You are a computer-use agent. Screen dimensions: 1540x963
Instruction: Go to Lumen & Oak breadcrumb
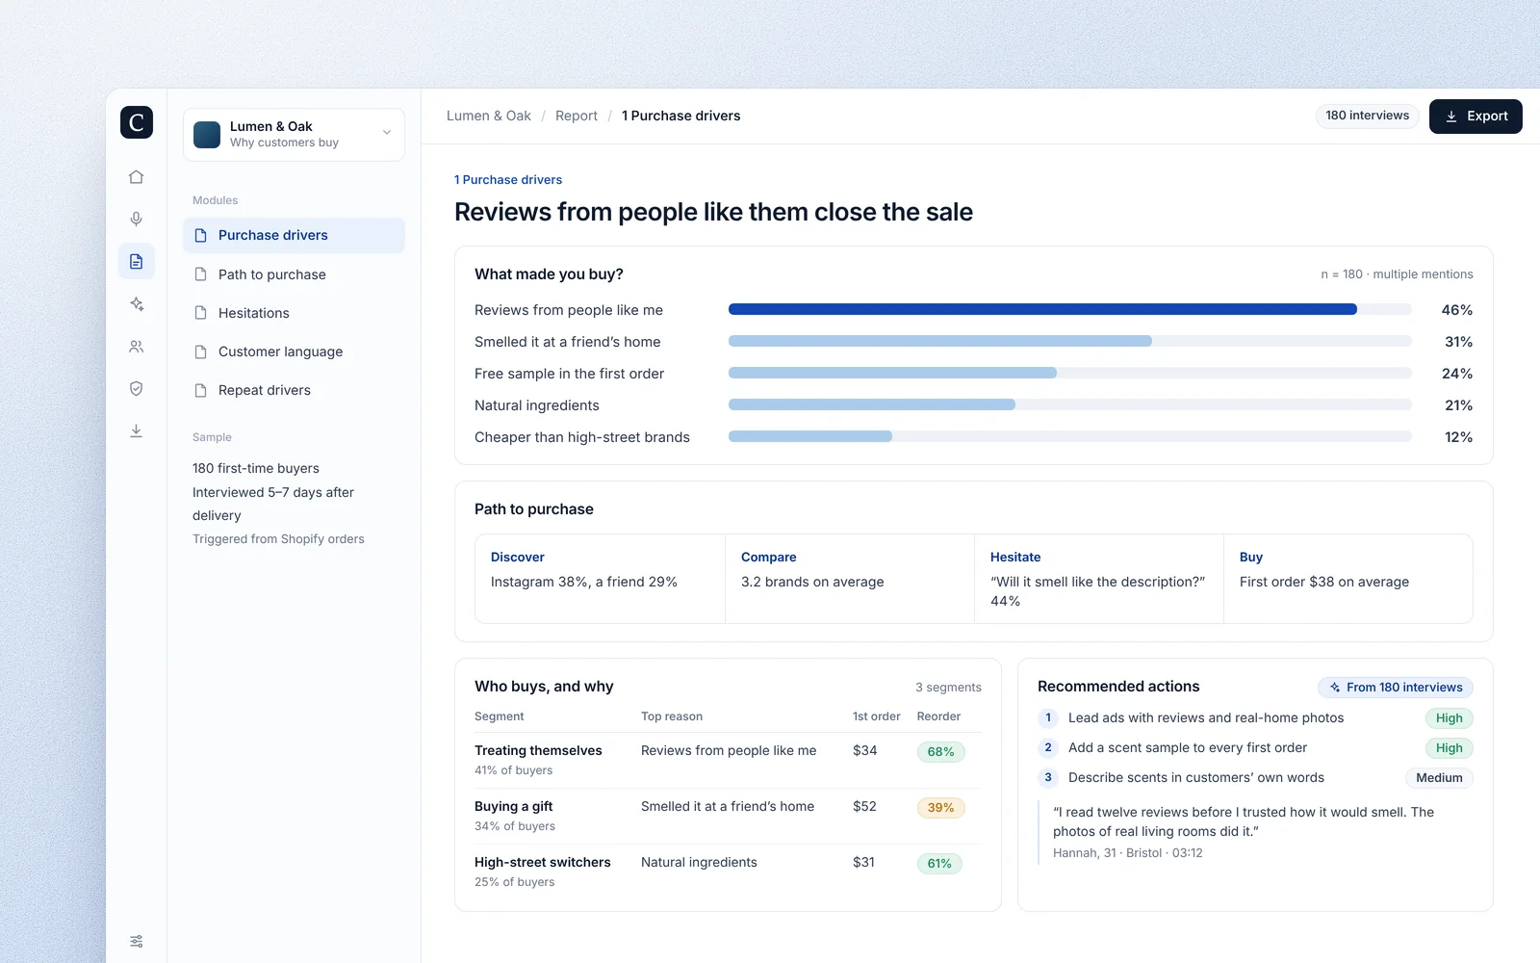(489, 116)
